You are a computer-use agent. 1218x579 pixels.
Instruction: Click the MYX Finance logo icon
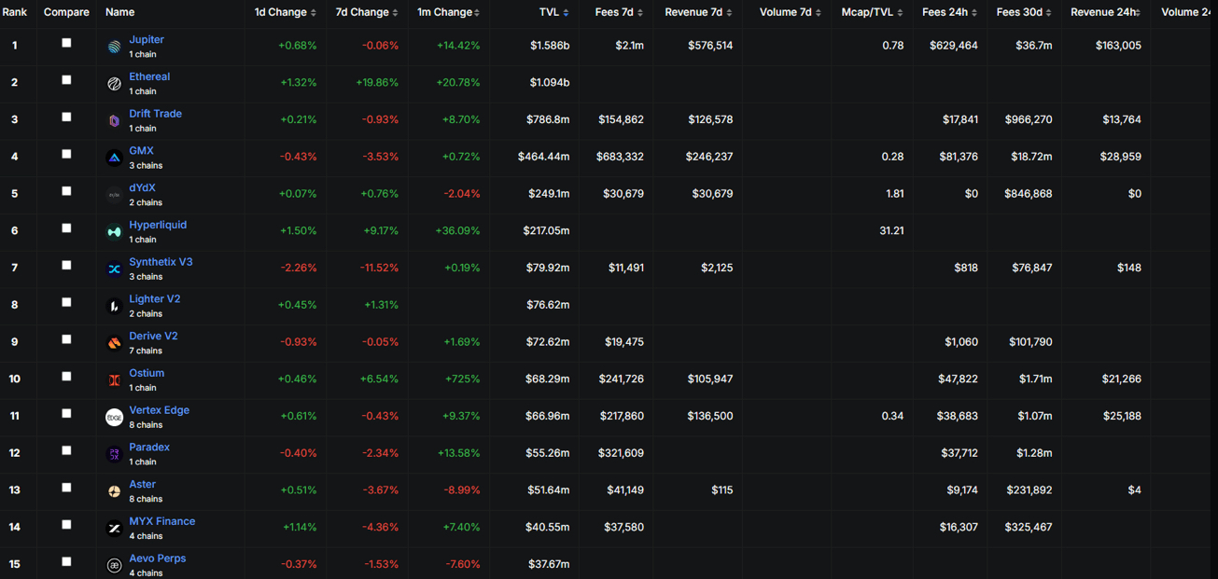[114, 529]
